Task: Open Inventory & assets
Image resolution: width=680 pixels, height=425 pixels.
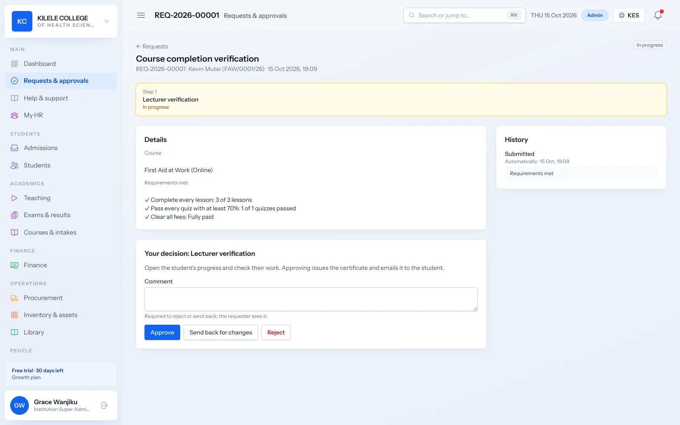Action: (x=61, y=315)
